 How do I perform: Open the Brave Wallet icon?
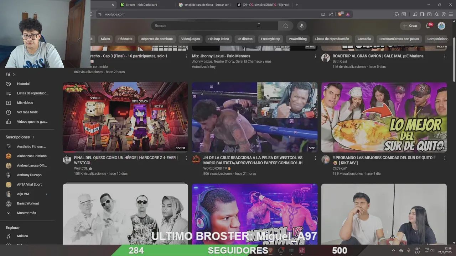pos(429,14)
